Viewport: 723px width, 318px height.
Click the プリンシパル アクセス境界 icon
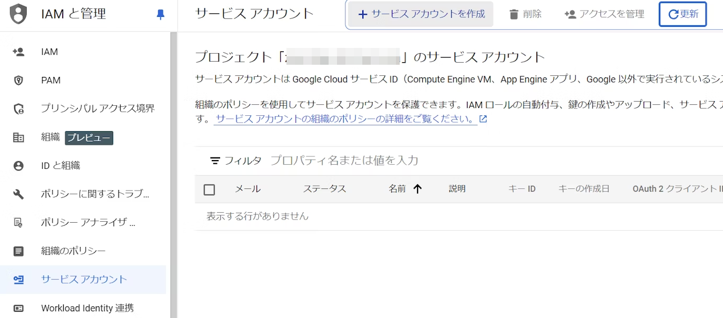[18, 108]
